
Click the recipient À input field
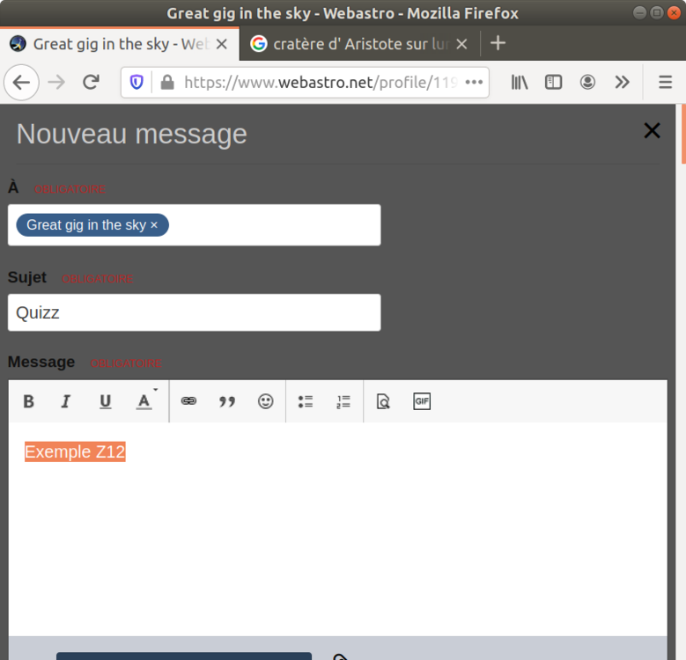[195, 225]
